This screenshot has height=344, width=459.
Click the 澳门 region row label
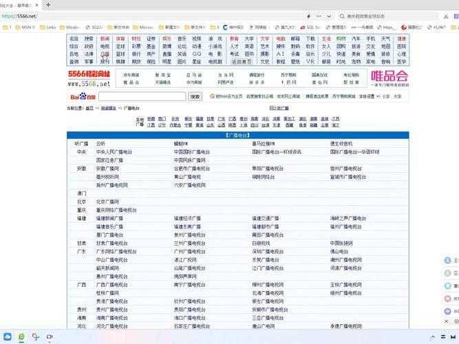[82, 193]
